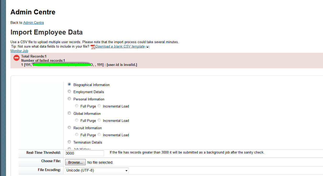Click the 'Admin Centre' page title
This screenshot has width=323, height=176.
click(x=33, y=12)
